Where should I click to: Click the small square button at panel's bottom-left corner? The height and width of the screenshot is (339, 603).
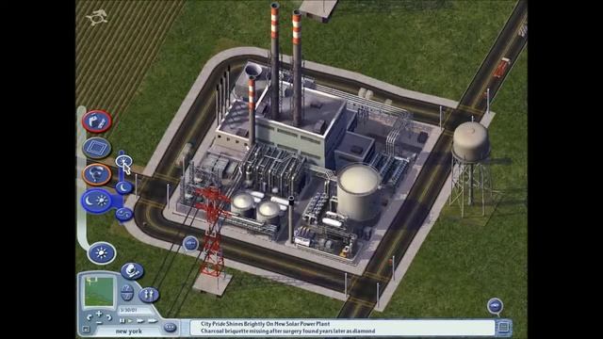(86, 330)
